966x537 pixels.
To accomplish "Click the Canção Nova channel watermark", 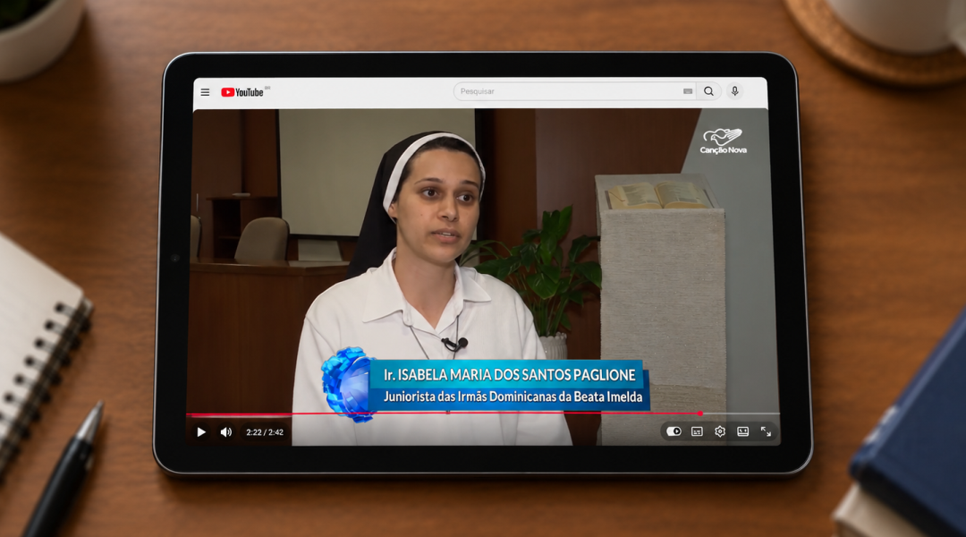I will [724, 141].
